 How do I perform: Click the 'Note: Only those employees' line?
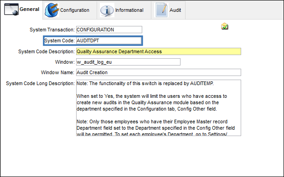pyautogui.click(x=152, y=121)
